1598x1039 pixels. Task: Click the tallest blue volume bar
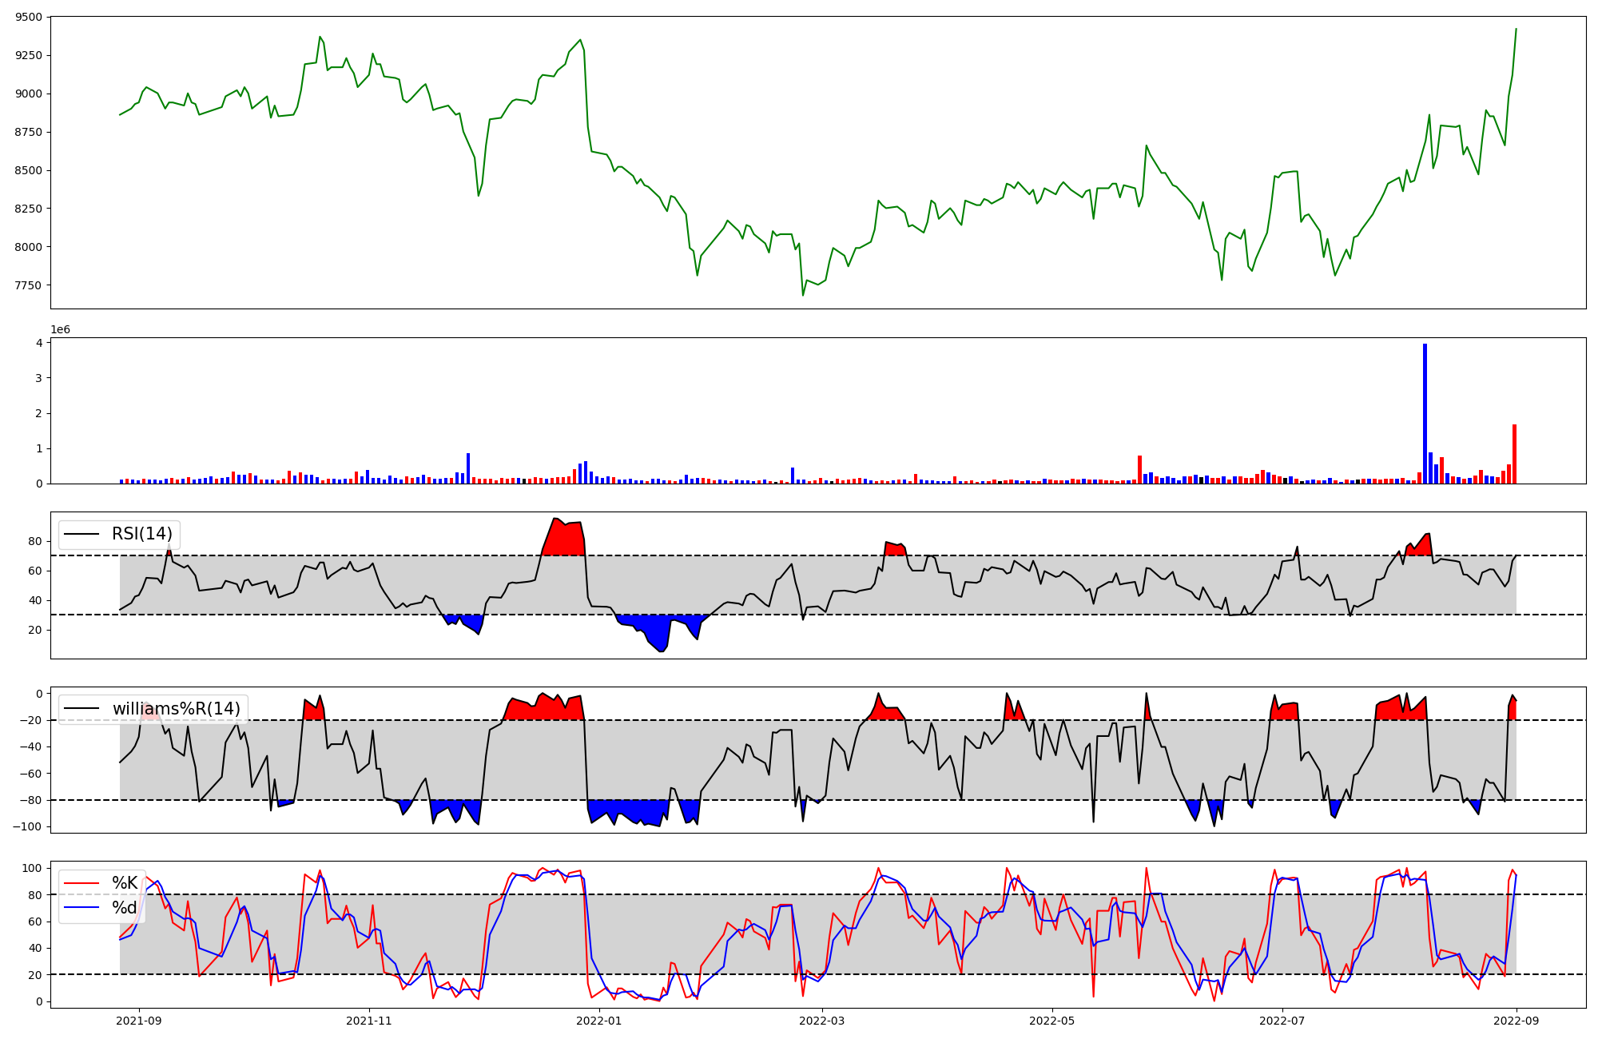point(1425,416)
